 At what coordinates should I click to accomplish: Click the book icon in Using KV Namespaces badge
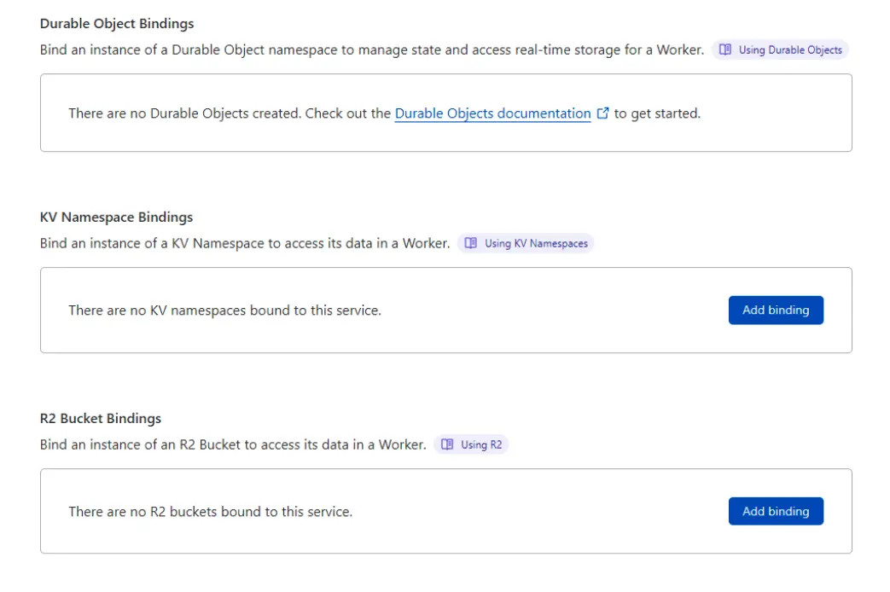pos(470,243)
